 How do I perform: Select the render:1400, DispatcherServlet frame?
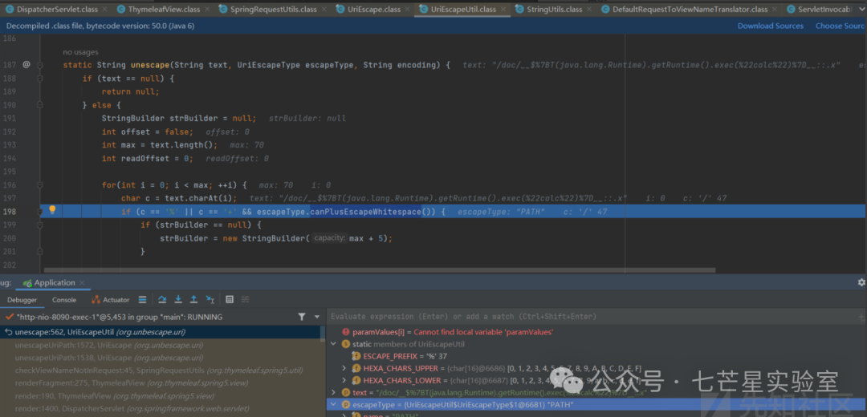click(x=161, y=409)
